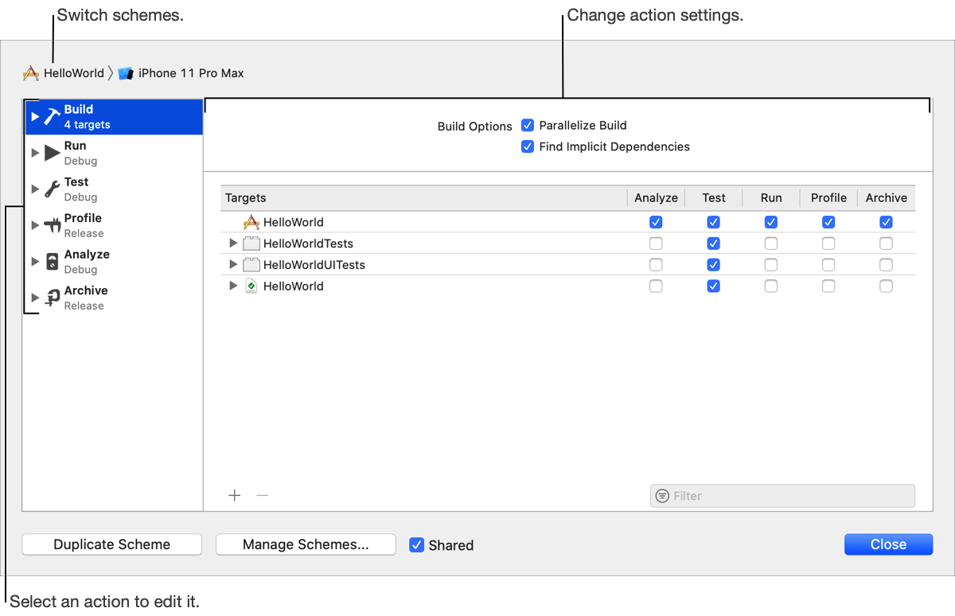Click the Analyze action icon
Viewport: 955px width, 616px height.
pos(52,261)
